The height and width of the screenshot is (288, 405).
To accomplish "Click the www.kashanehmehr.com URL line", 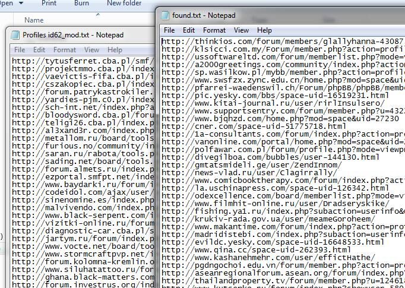I will (x=268, y=258).
